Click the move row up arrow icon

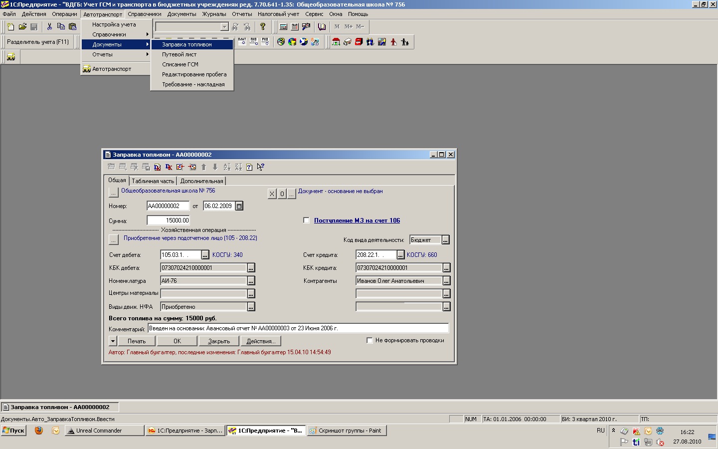(x=203, y=167)
